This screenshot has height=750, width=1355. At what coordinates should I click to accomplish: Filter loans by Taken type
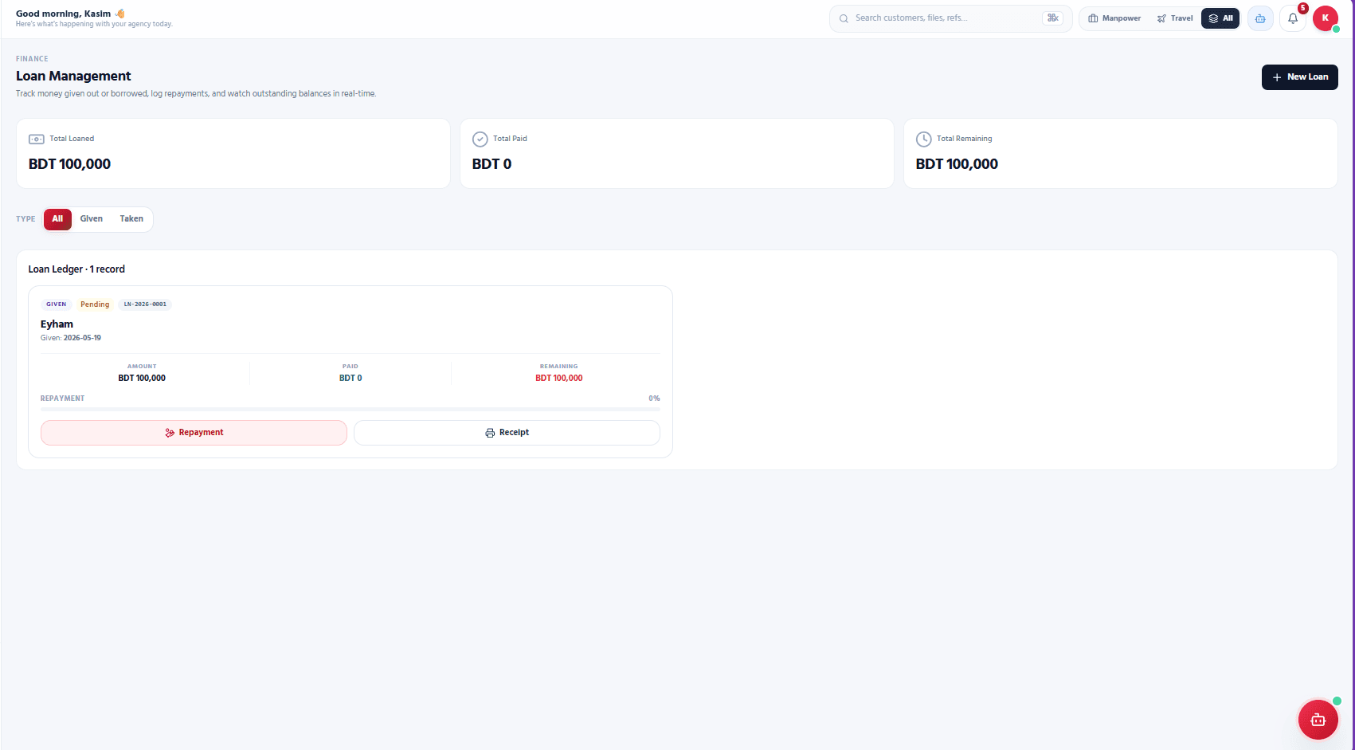coord(131,219)
